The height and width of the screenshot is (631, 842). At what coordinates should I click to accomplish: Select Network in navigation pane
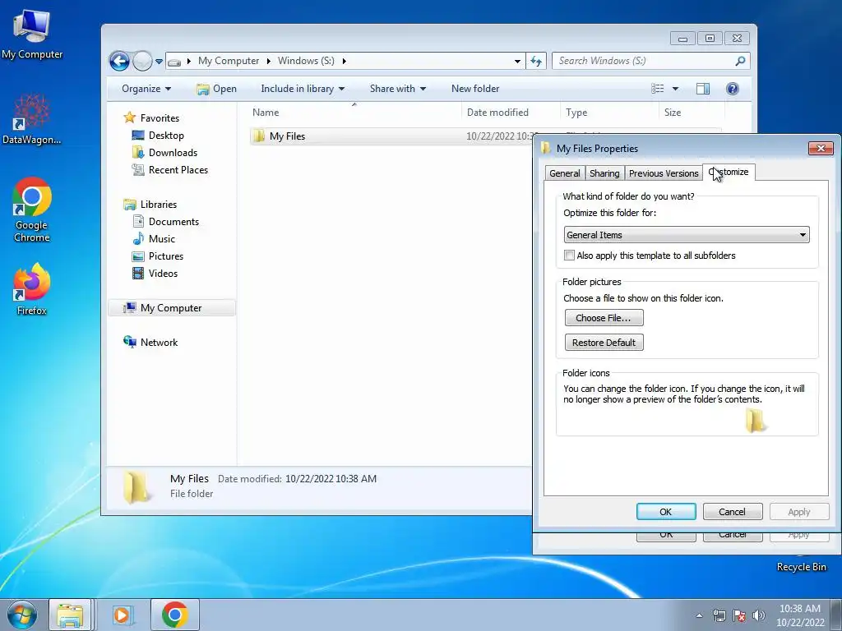click(159, 343)
